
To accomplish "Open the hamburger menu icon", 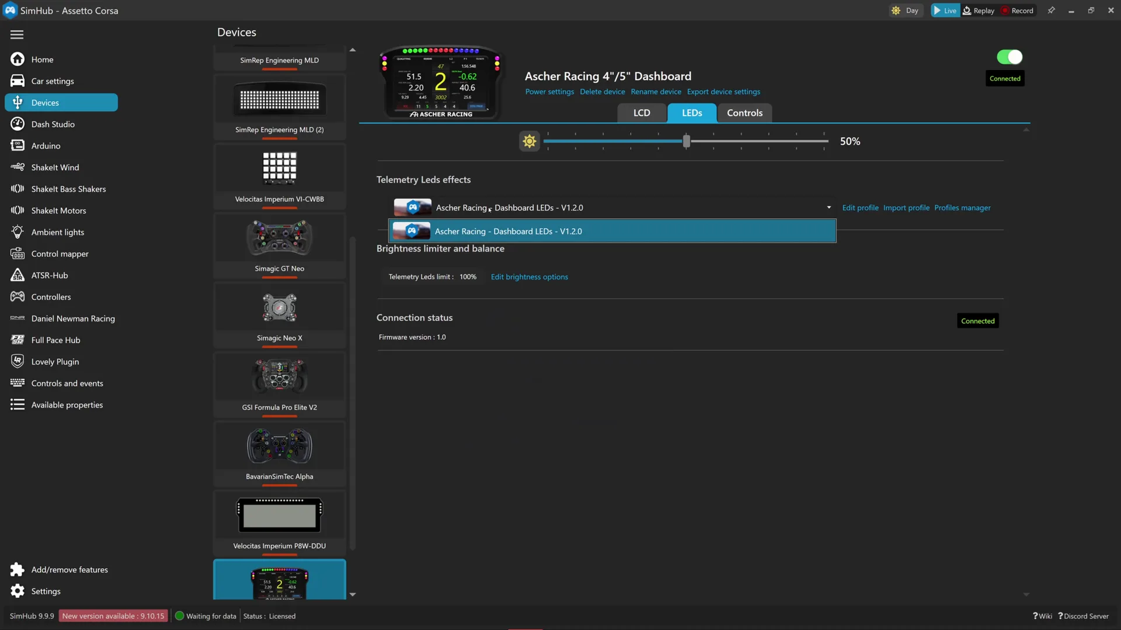I will (17, 34).
